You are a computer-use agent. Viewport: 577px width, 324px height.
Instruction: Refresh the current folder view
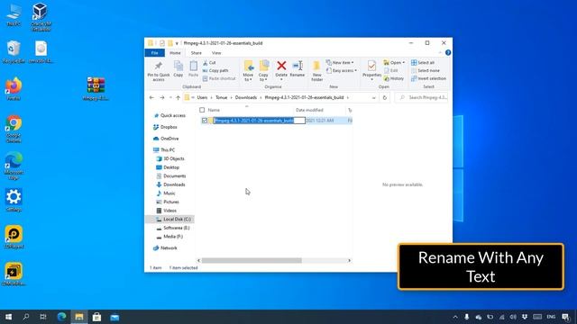point(385,98)
